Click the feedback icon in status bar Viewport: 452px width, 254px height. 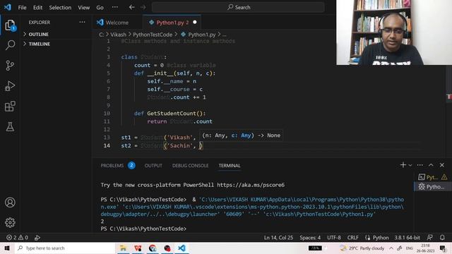[x=429, y=238]
